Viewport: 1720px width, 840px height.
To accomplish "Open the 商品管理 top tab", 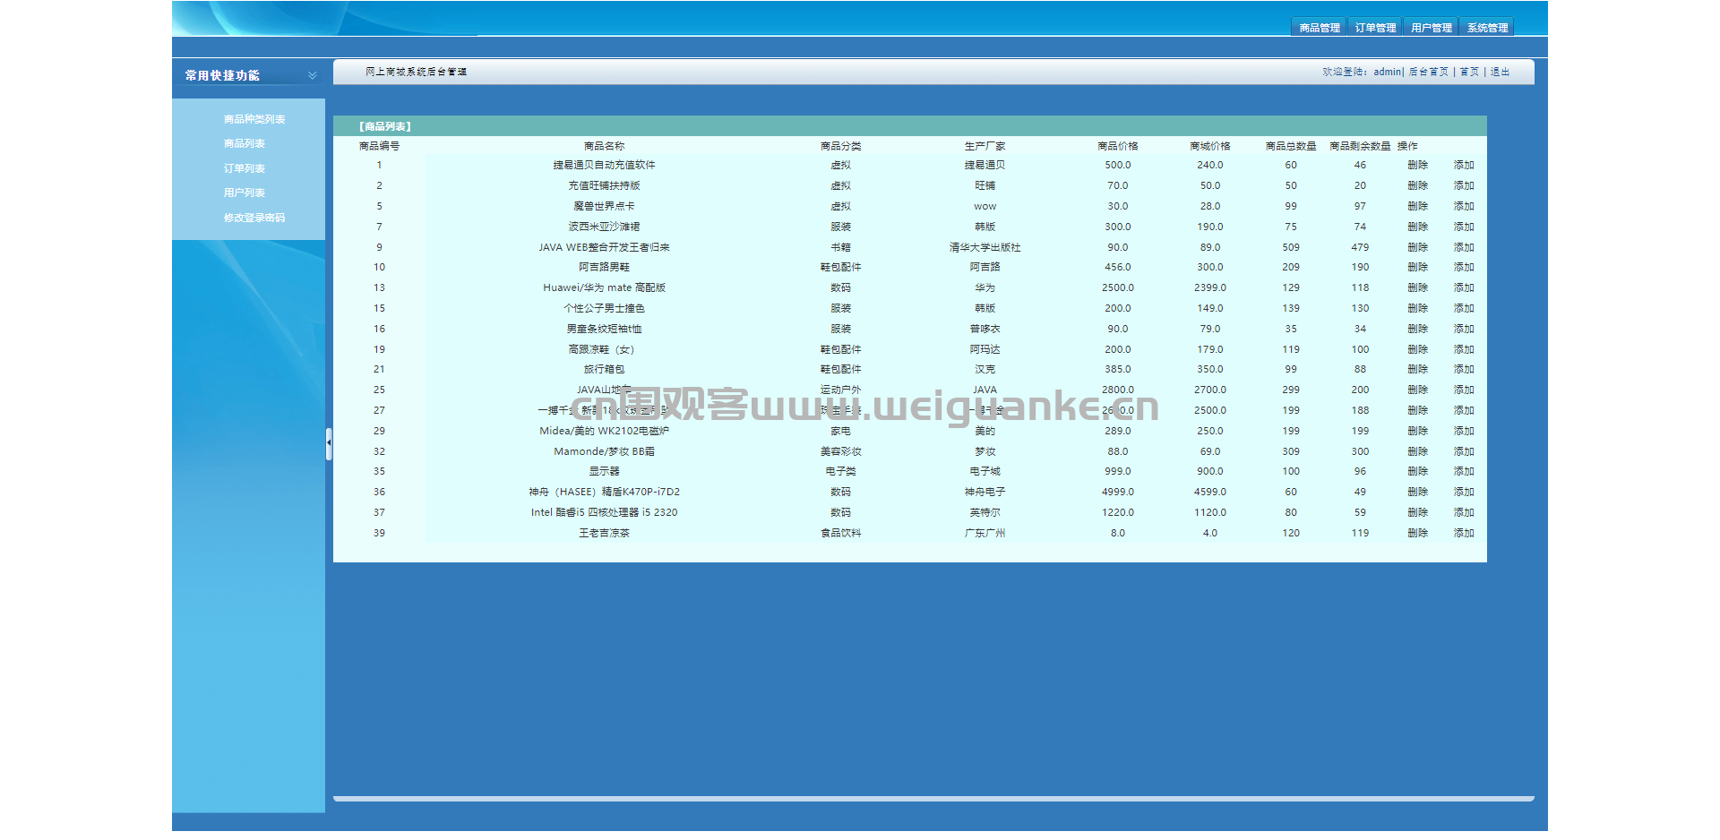I will [x=1319, y=28].
